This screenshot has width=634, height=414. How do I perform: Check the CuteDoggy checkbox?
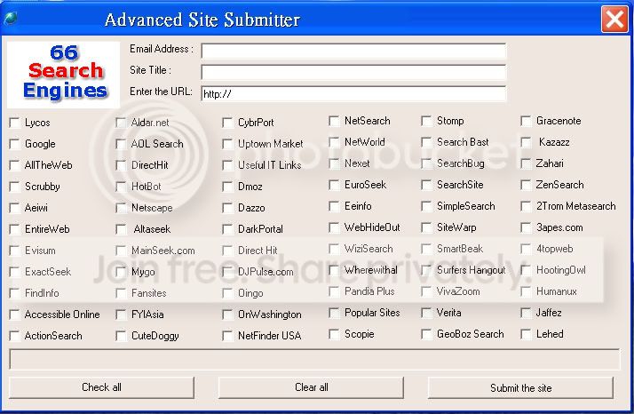pos(121,336)
